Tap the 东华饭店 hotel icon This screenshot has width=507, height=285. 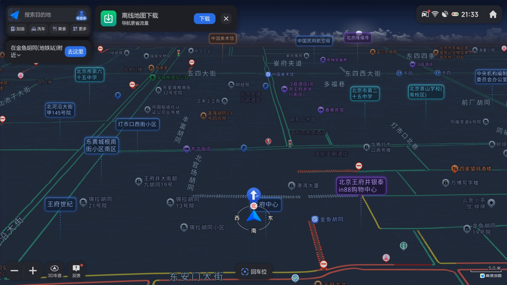pos(186,149)
